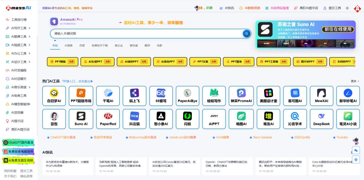This screenshot has height=180, width=364.
Task: Open the 码上飞 tool icon
Action: pyautogui.click(x=134, y=93)
